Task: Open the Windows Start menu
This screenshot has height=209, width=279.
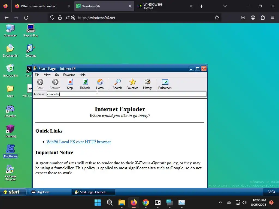Action: click(98, 202)
